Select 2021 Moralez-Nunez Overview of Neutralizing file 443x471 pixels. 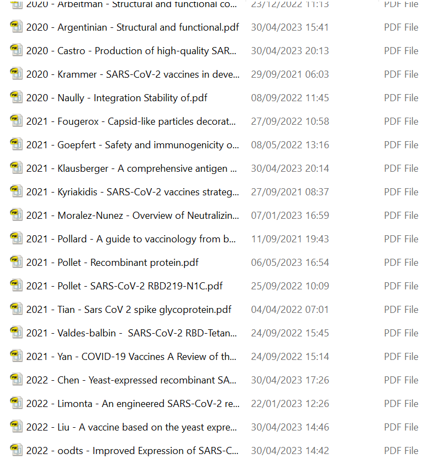132,216
